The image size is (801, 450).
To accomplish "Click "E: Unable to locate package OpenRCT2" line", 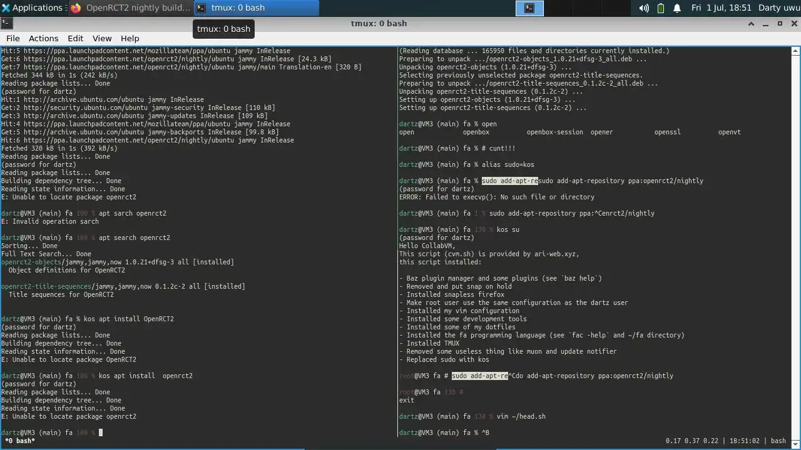I will click(69, 359).
